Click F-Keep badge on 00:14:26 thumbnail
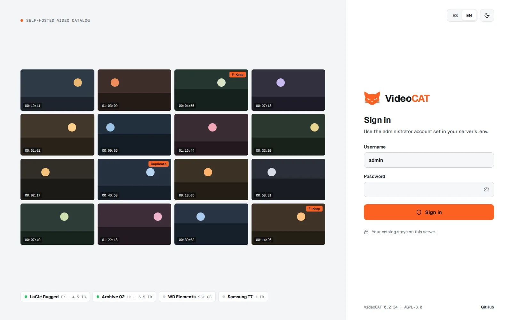The height and width of the screenshot is (320, 512). click(314, 209)
